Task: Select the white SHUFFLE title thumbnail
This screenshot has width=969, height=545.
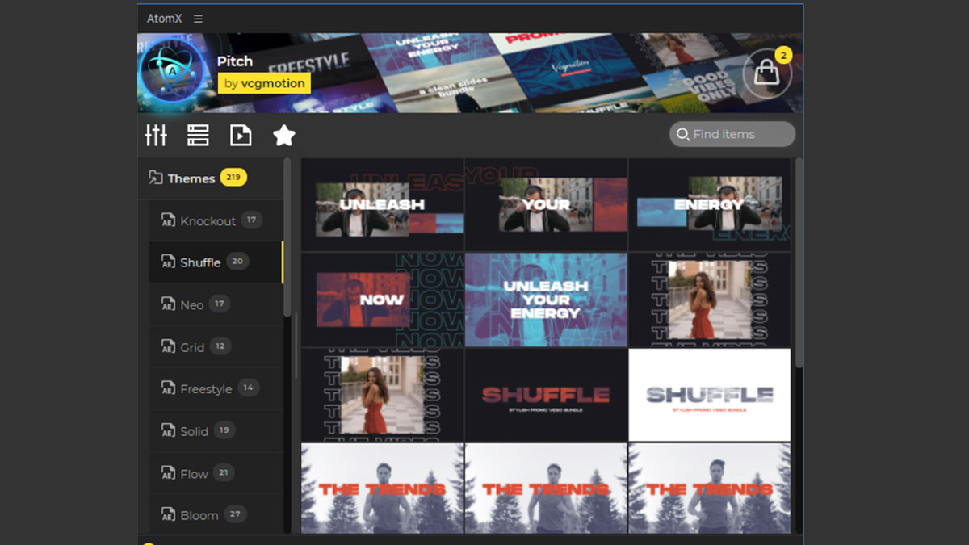Action: tap(709, 395)
